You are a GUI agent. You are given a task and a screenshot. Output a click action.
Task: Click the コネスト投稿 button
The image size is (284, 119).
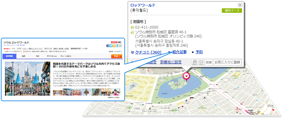point(116,42)
